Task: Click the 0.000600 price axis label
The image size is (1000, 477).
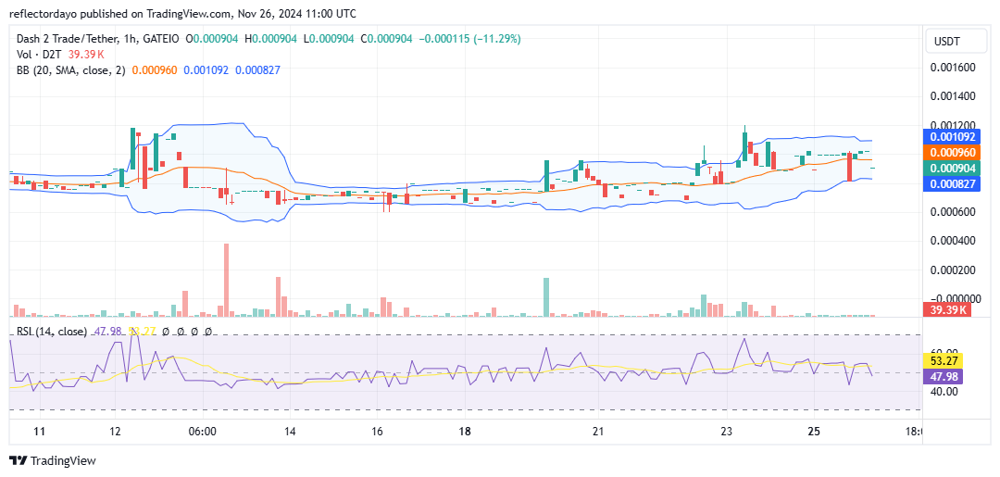Action: click(952, 212)
